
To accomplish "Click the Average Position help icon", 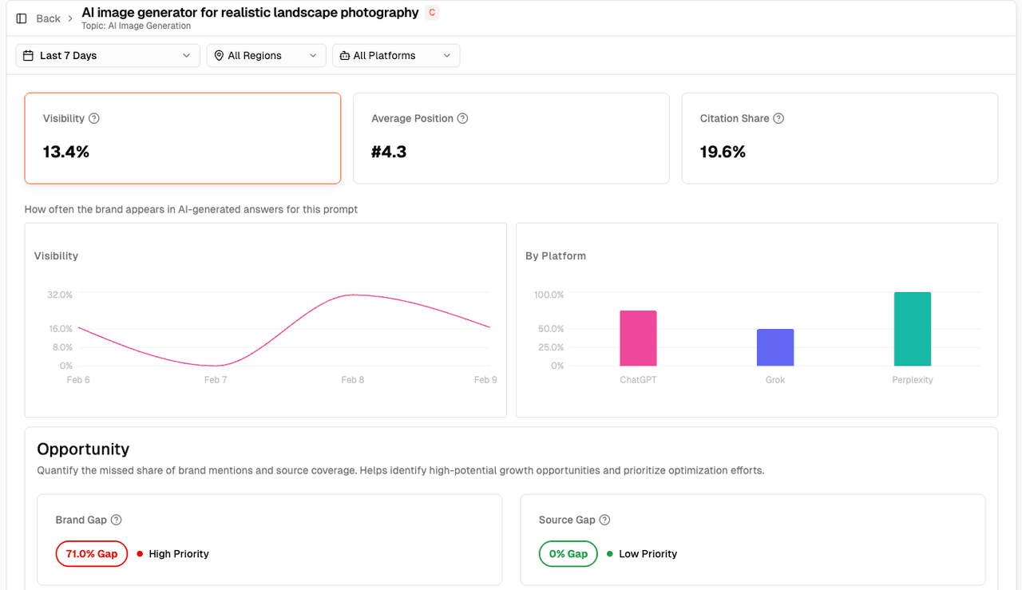I will 462,118.
